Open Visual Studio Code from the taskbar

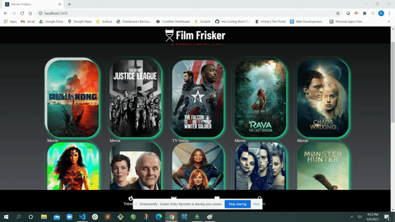pos(82,216)
